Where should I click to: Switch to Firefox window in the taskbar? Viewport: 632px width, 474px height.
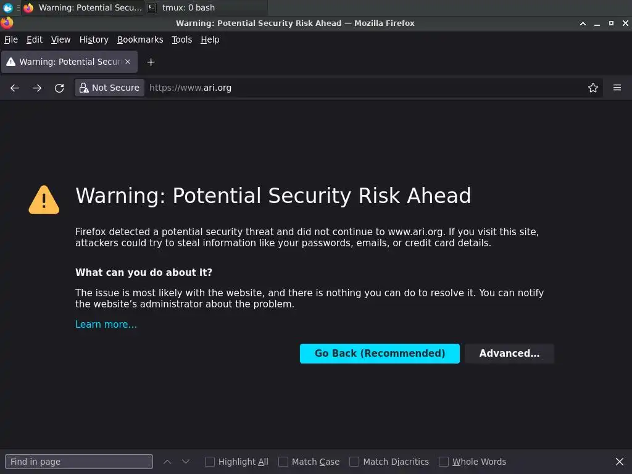click(x=83, y=7)
